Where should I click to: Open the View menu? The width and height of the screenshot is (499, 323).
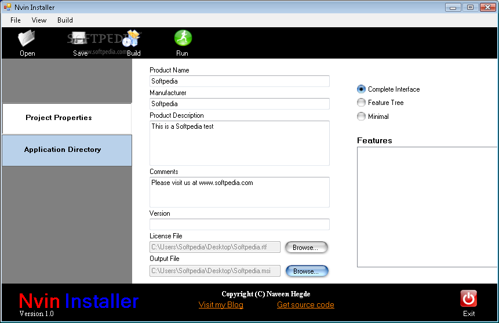39,20
